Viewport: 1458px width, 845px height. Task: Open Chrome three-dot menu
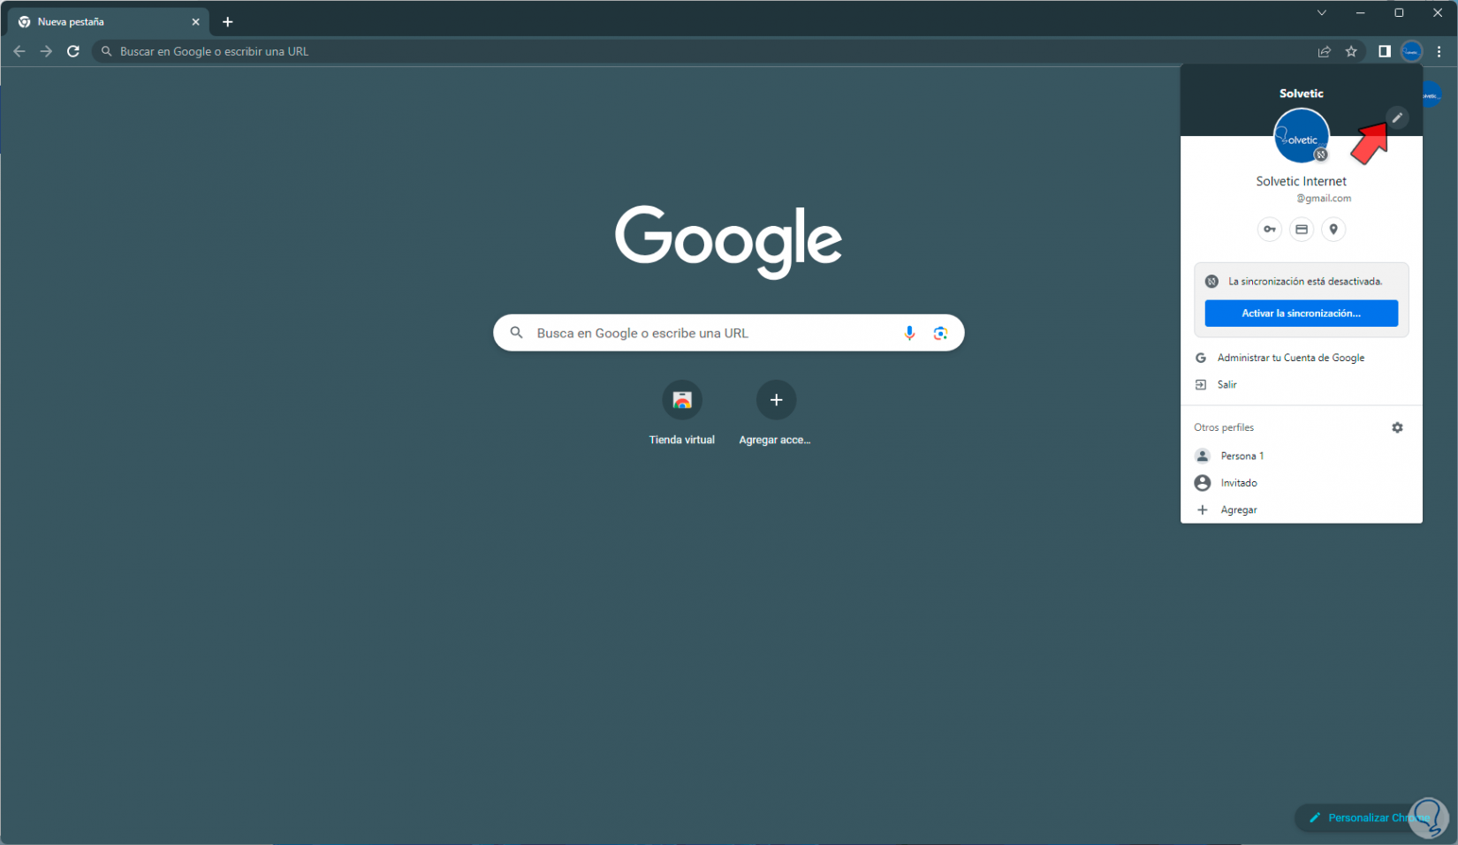coord(1439,51)
